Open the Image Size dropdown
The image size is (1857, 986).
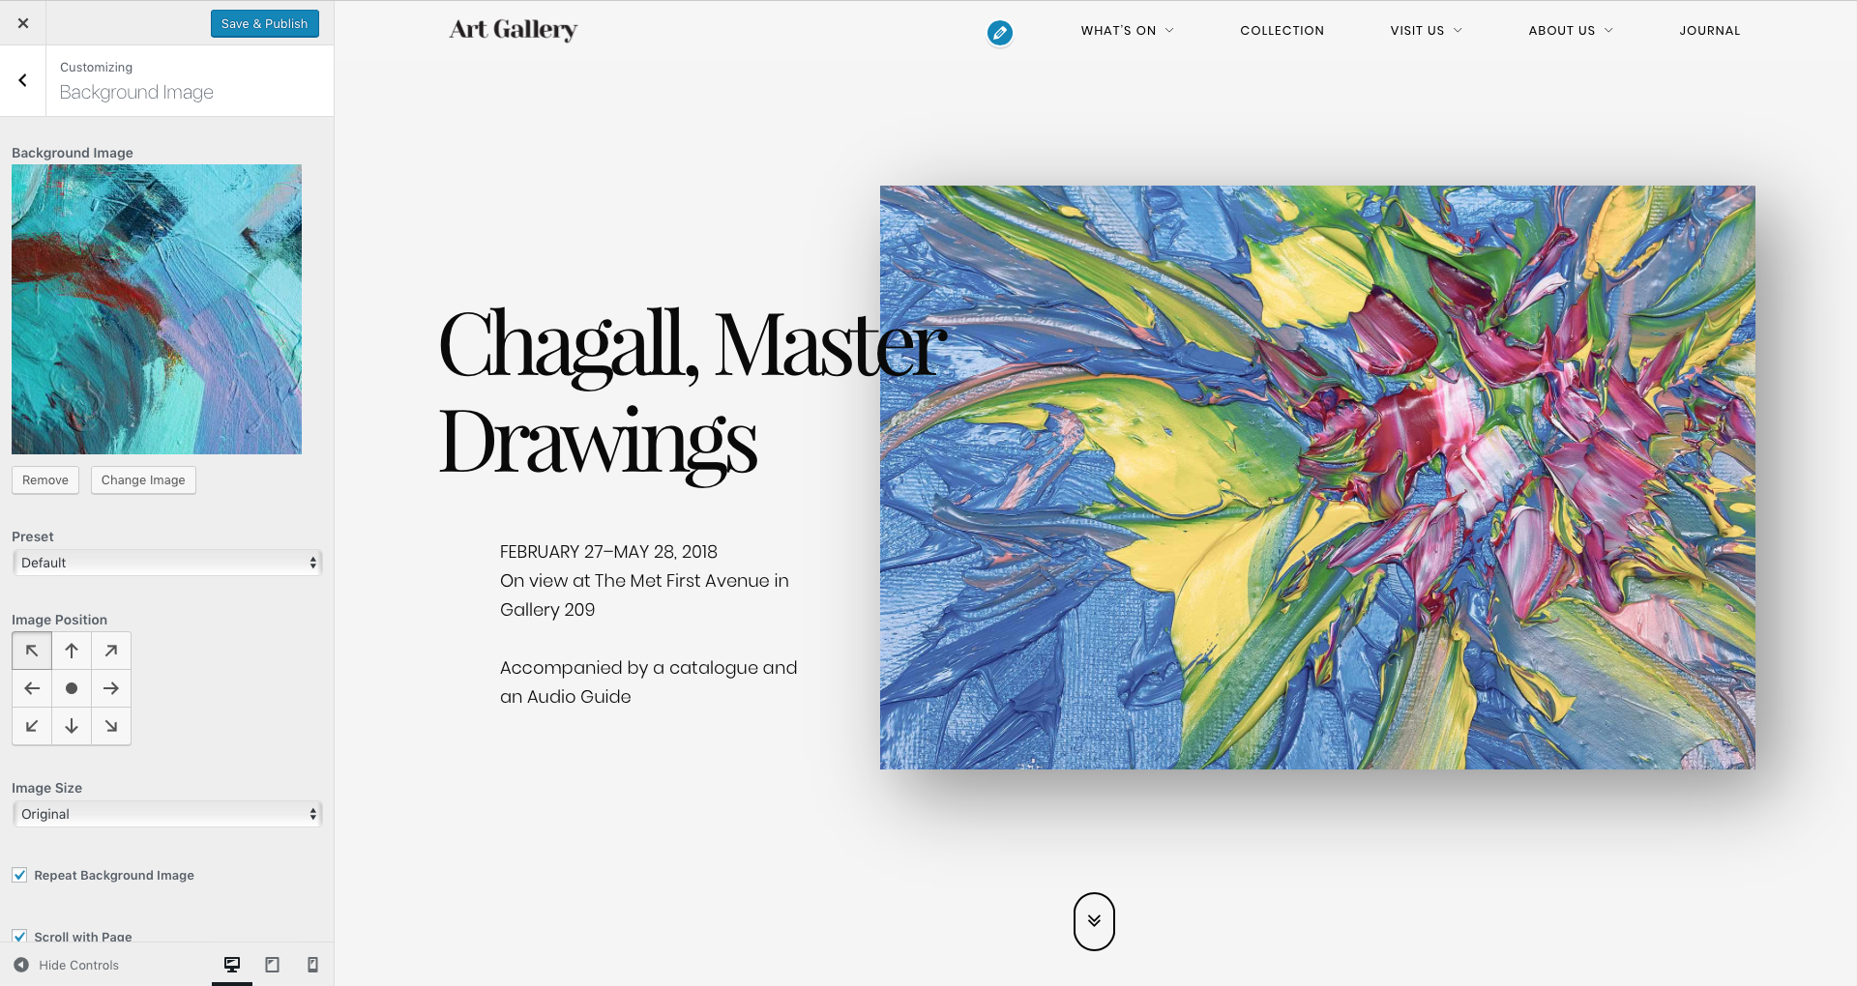(x=167, y=814)
